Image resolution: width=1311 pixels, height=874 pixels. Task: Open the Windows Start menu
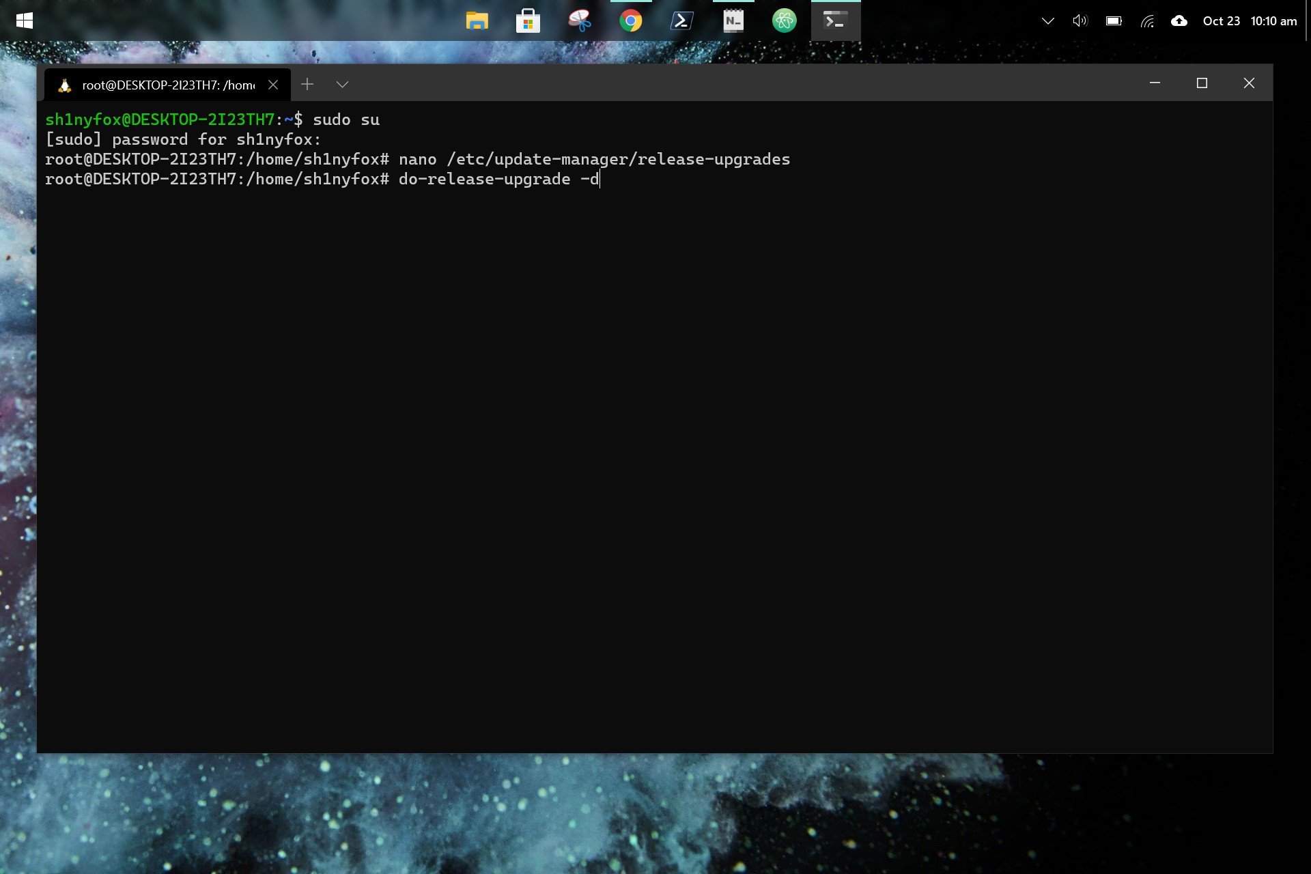[x=25, y=21]
